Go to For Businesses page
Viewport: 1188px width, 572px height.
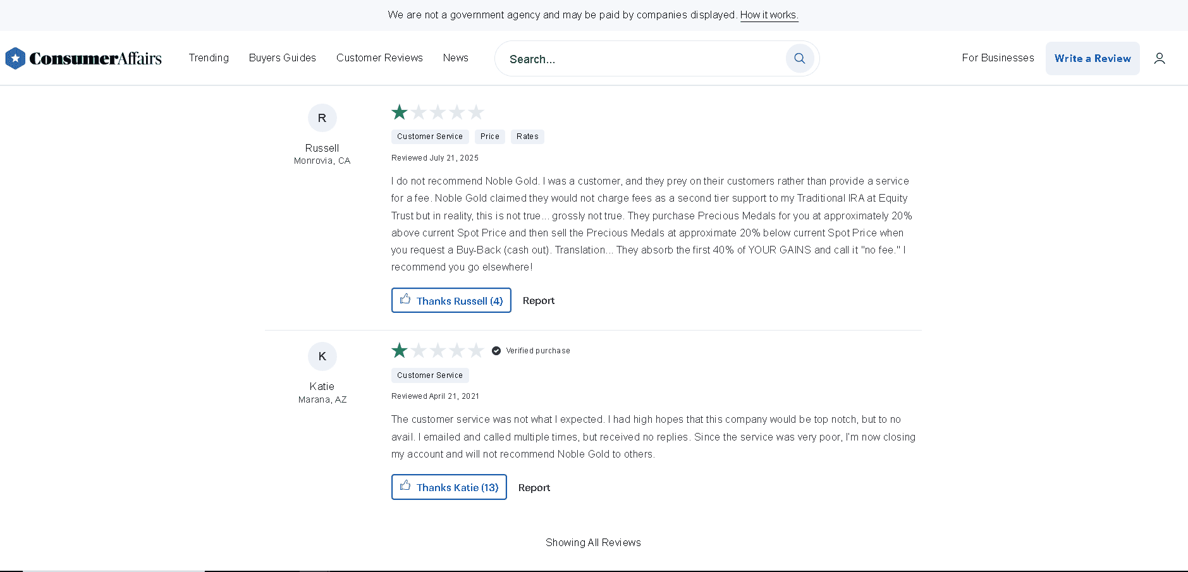[x=998, y=58]
